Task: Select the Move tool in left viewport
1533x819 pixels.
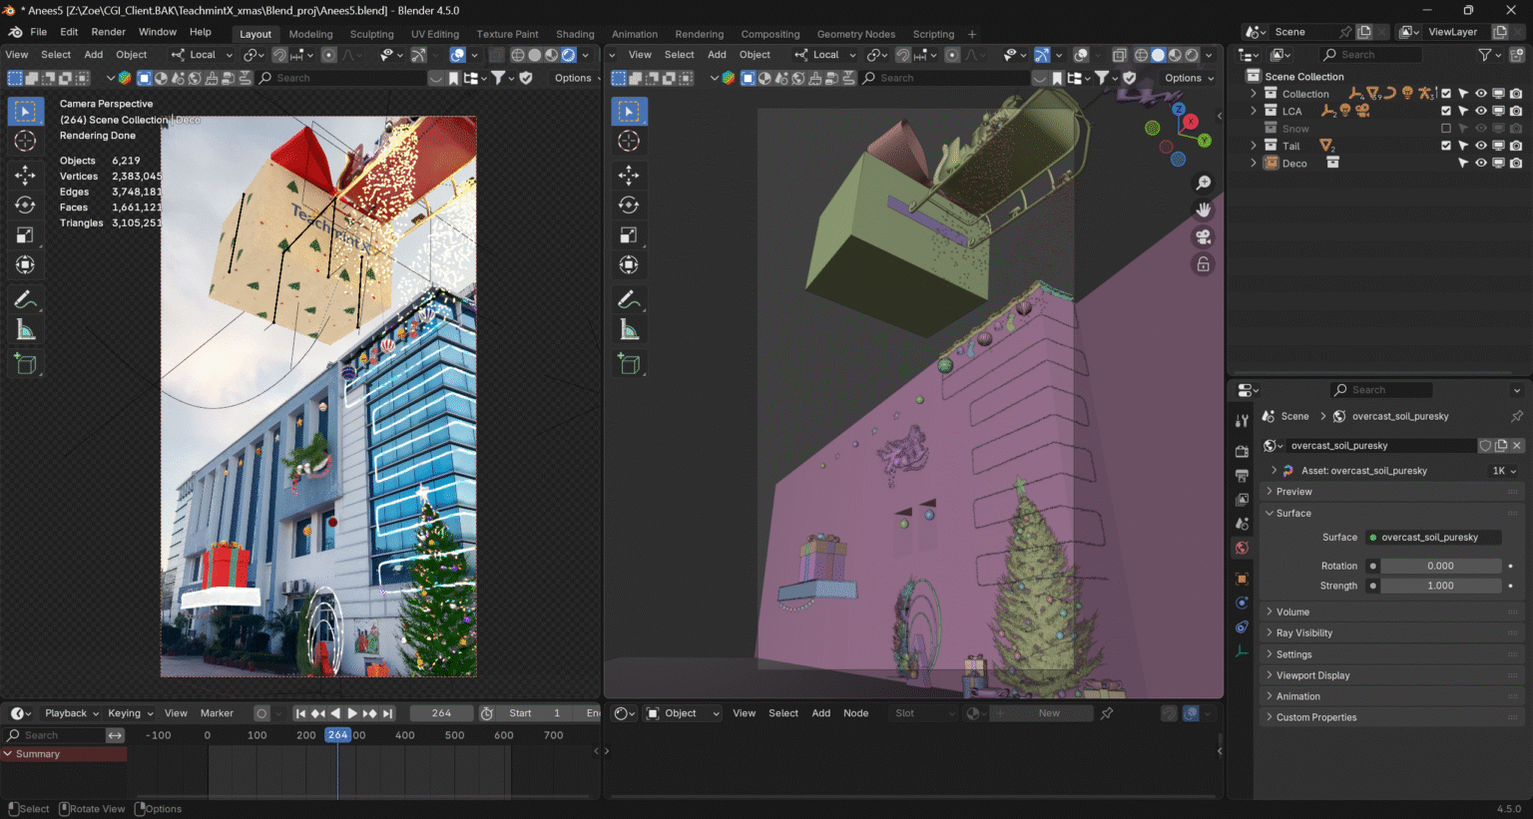Action: (26, 176)
